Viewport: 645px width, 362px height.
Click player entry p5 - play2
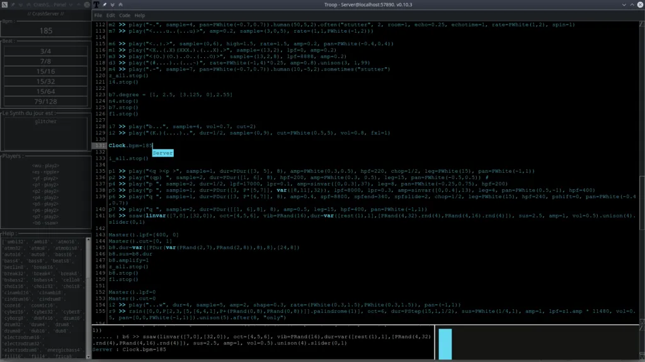click(45, 204)
